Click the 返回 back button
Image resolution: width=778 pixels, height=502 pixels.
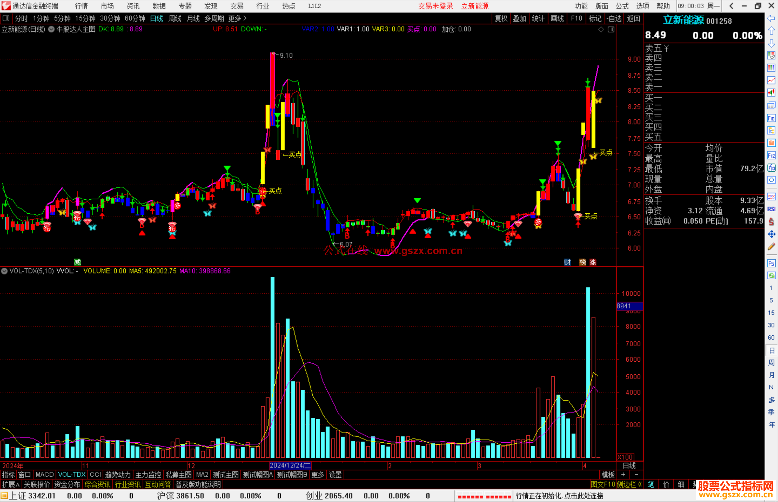633,18
